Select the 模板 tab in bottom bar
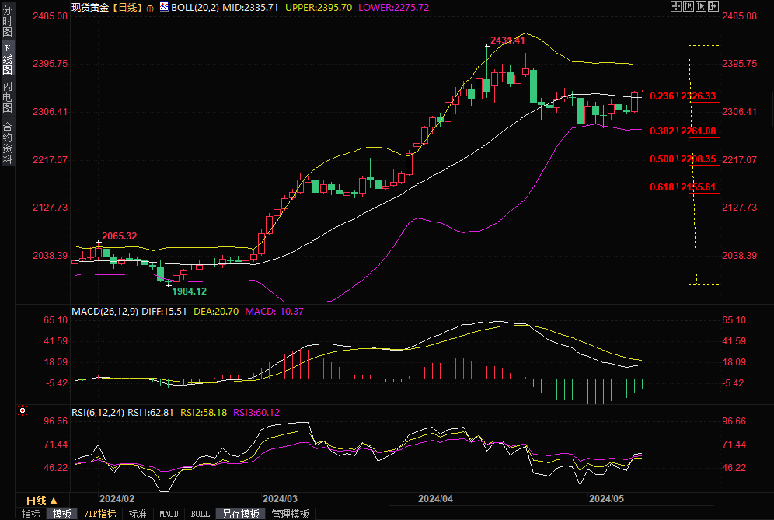Screen dimensions: 774x520 coord(62,514)
